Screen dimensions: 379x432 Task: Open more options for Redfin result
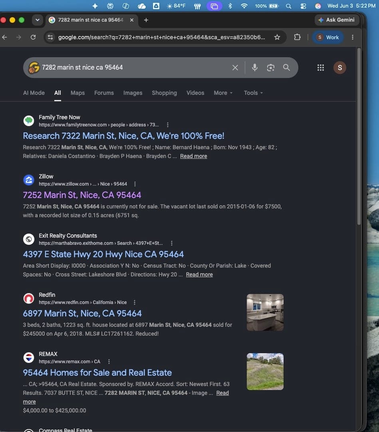click(x=134, y=302)
